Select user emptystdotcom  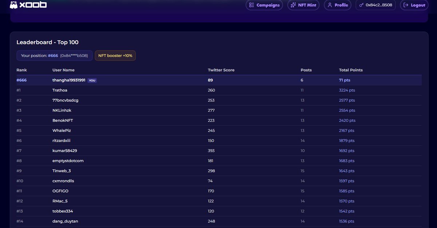pyautogui.click(x=68, y=161)
